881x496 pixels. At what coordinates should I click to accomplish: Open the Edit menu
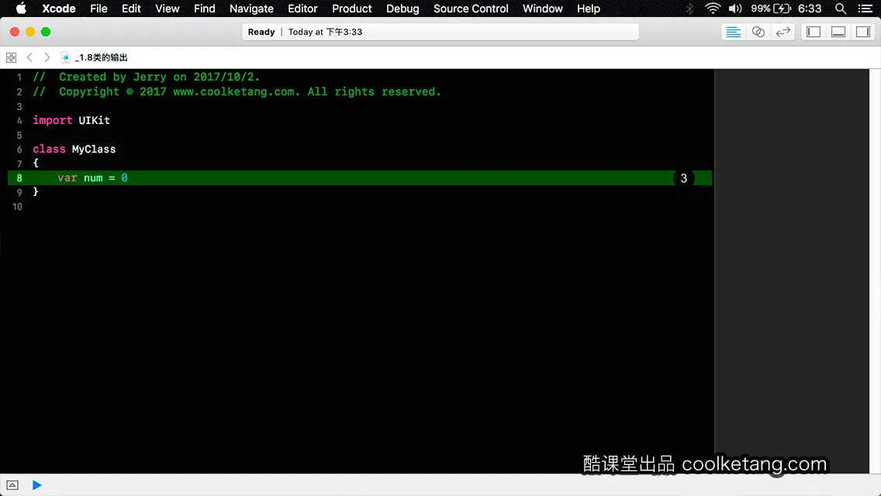click(x=131, y=9)
